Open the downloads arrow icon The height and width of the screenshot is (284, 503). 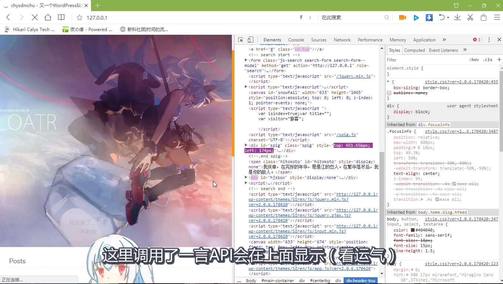457,17
